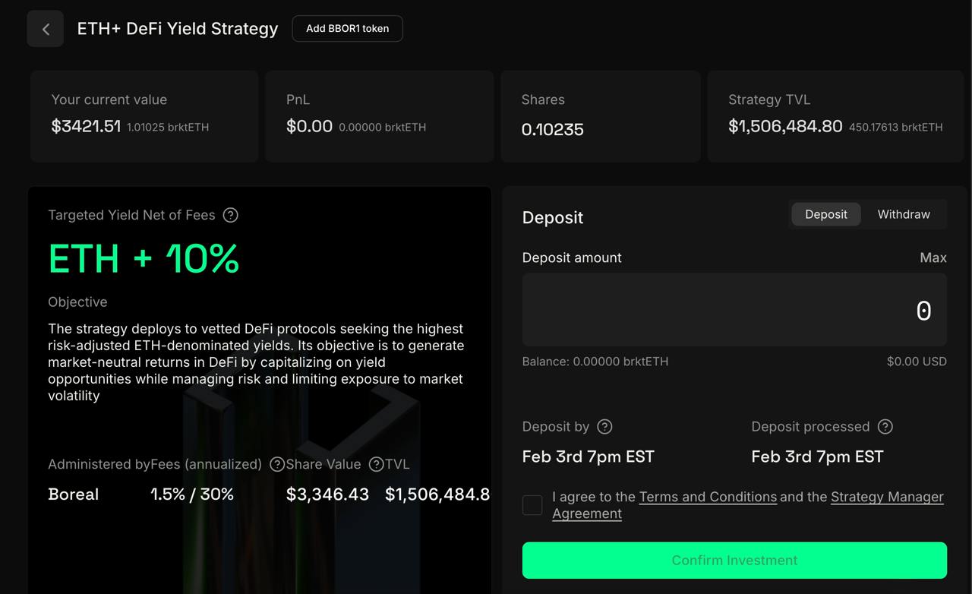Open the Terms and Conditions link

(708, 497)
